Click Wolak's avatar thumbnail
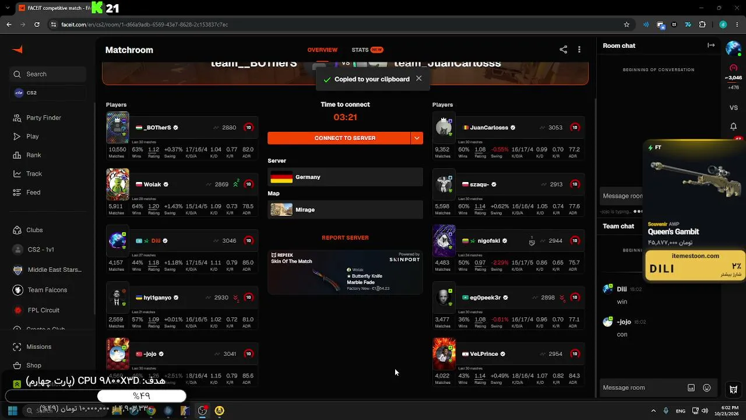The image size is (746, 420). coord(117,184)
